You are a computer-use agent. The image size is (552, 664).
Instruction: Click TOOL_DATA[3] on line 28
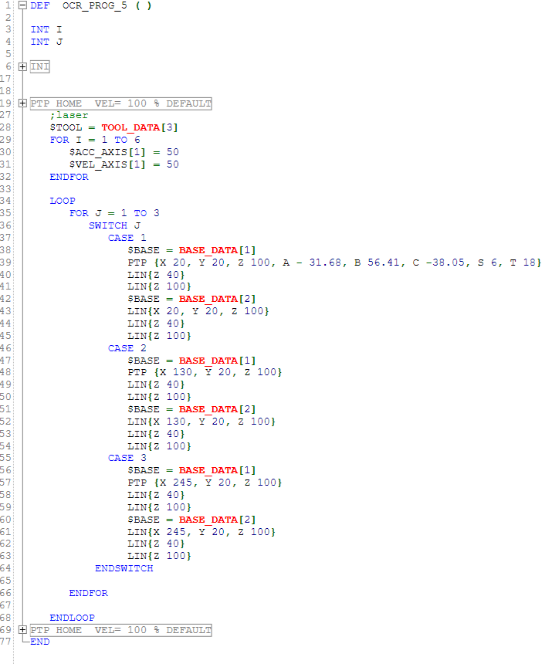point(139,127)
